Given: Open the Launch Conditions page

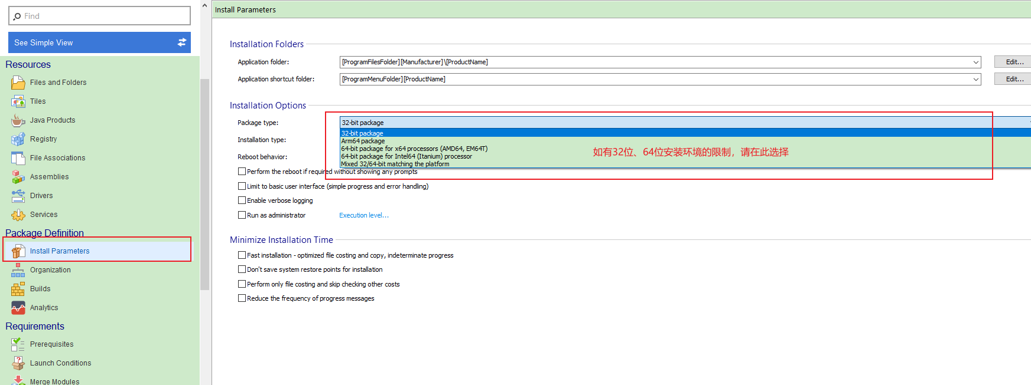Looking at the screenshot, I should click(60, 363).
